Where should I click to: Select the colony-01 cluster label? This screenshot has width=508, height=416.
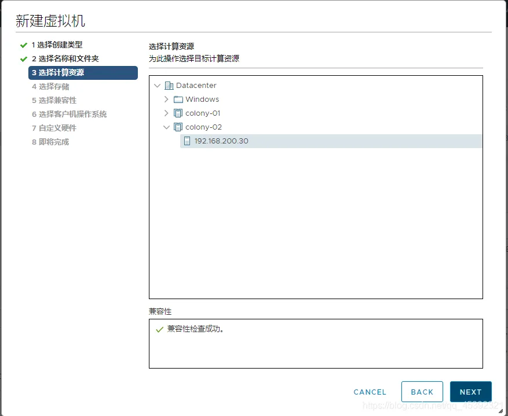(203, 113)
